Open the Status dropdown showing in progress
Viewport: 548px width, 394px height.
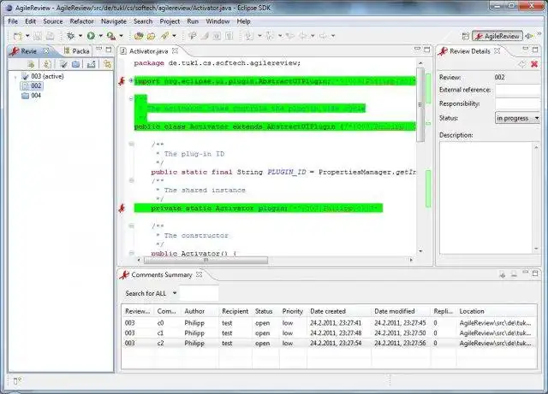coord(517,118)
